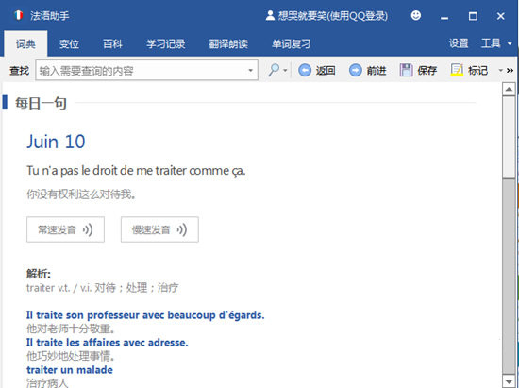The image size is (519, 388).
Task: Open the 工具 menu dropdown arrow
Action: pyautogui.click(x=510, y=43)
